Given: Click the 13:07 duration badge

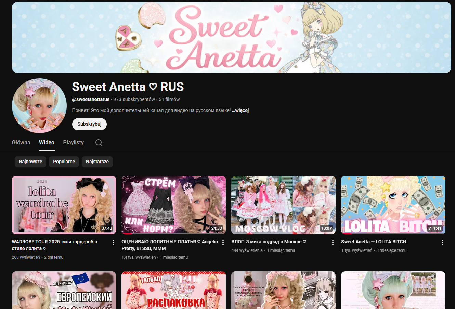Looking at the screenshot, I should tap(326, 228).
